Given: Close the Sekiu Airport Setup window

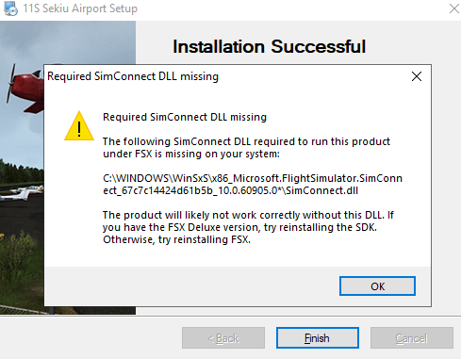Looking at the screenshot, I should (453, 8).
